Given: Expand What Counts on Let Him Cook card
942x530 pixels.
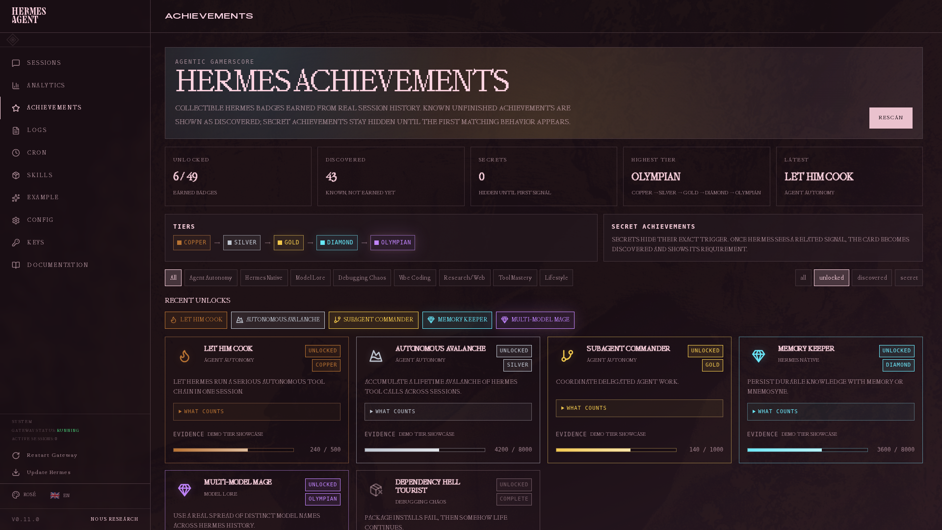Looking at the screenshot, I should (257, 412).
